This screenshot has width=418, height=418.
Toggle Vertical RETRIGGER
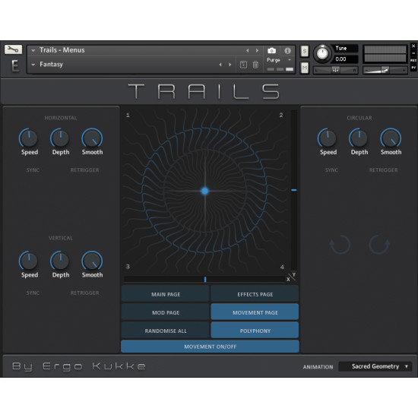pyautogui.click(x=84, y=293)
